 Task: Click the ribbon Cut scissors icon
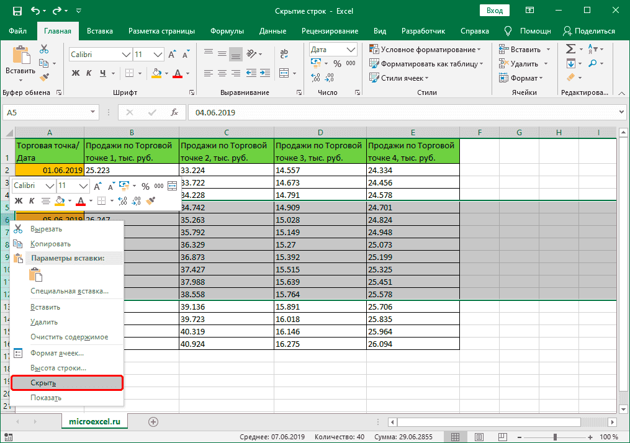pos(44,49)
